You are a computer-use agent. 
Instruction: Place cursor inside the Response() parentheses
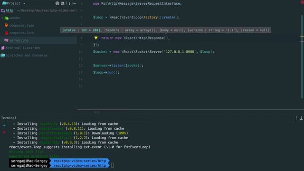[166, 38]
